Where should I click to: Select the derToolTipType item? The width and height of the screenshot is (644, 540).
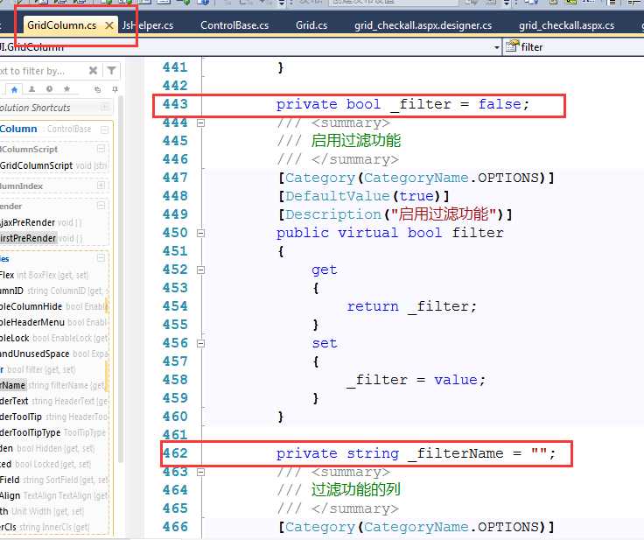53,432
